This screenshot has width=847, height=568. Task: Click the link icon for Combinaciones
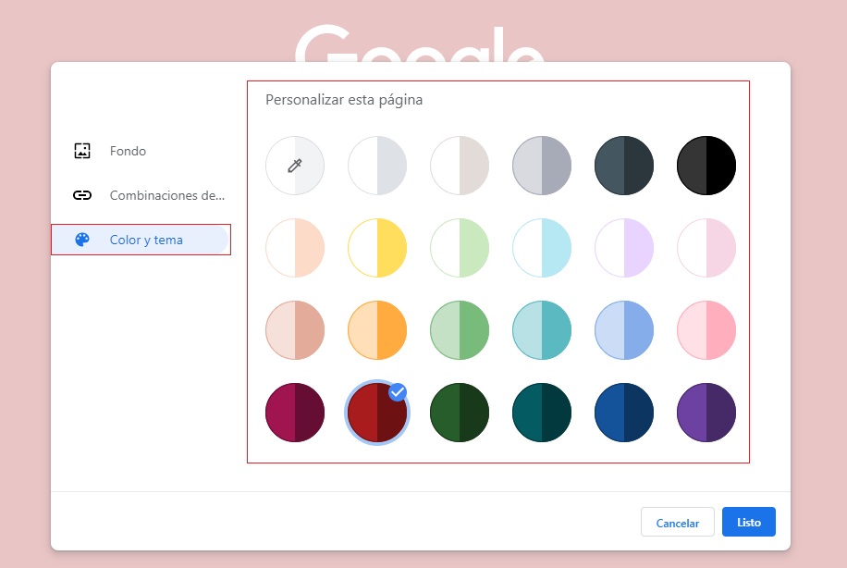[82, 195]
